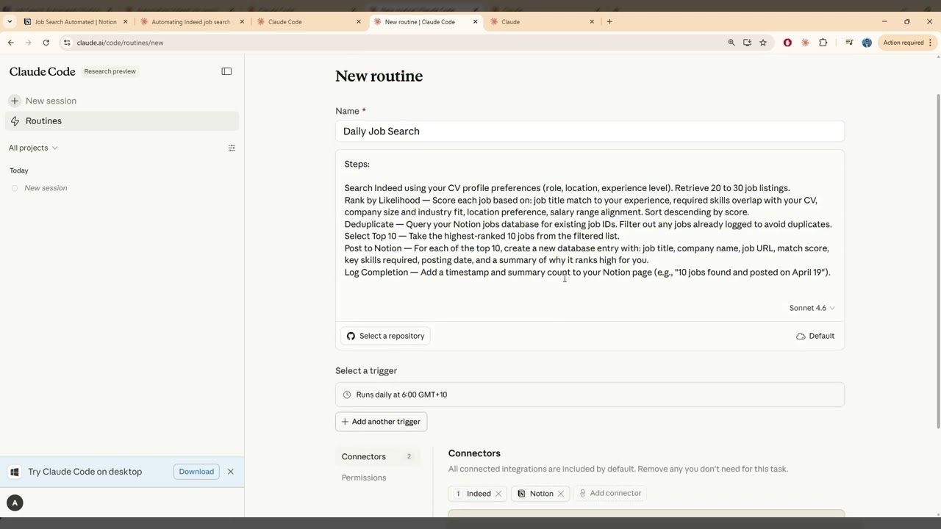941x529 pixels.
Task: Open the Default cloud environment selector
Action: click(x=815, y=336)
